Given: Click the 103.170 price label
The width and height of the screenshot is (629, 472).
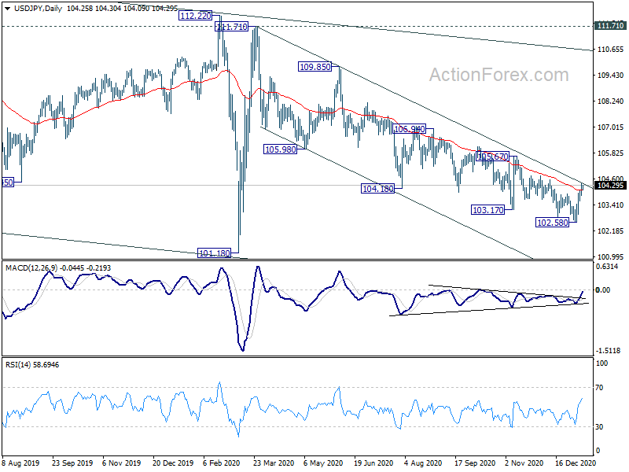Looking at the screenshot, I should [x=487, y=210].
